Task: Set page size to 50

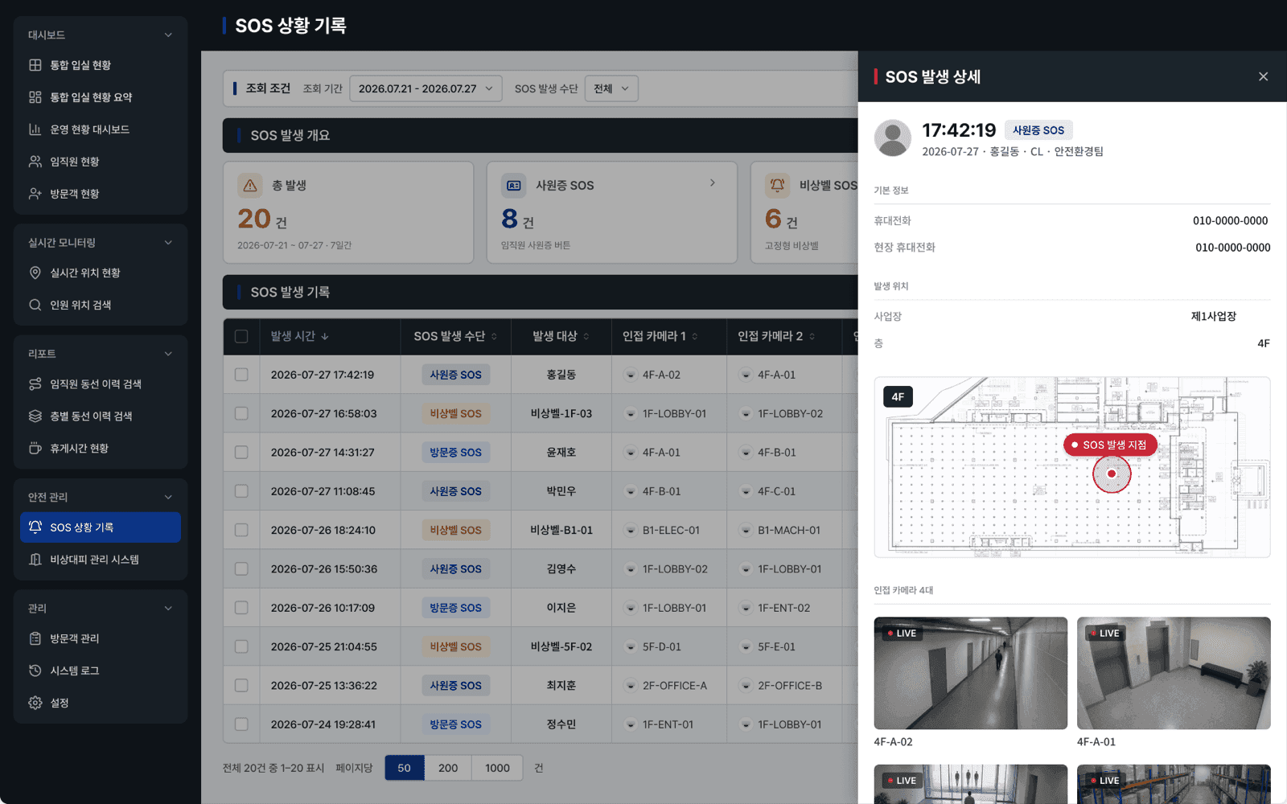Action: [405, 768]
